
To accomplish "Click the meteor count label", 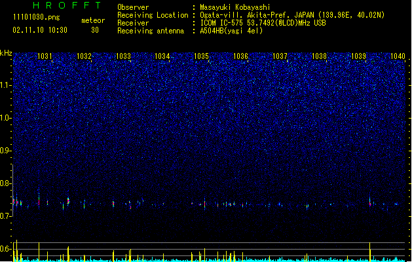I will click(93, 20).
